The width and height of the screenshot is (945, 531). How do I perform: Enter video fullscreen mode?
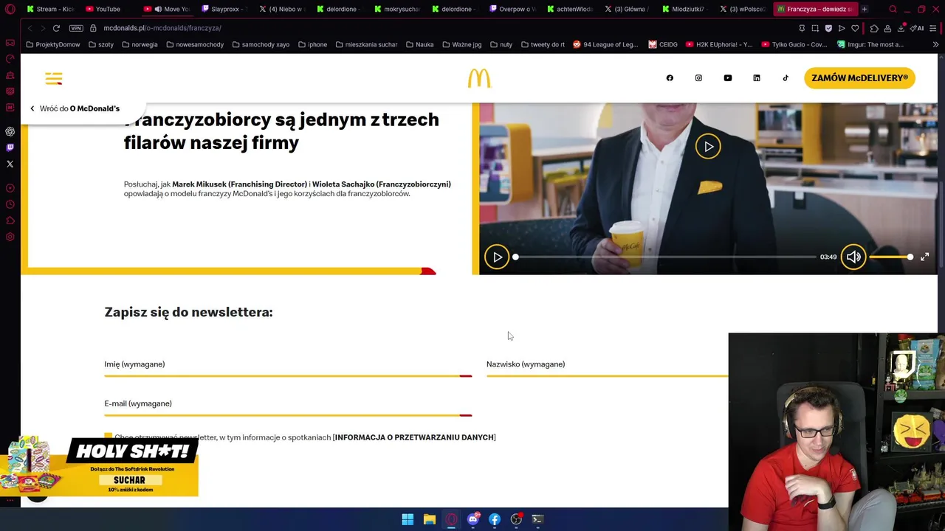pyautogui.click(x=924, y=257)
